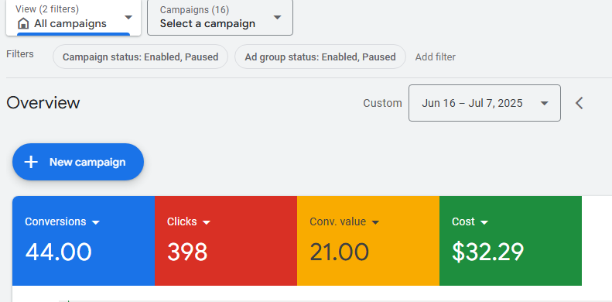Click the Overview page heading
Viewport: 612px width, 302px height.
43,103
